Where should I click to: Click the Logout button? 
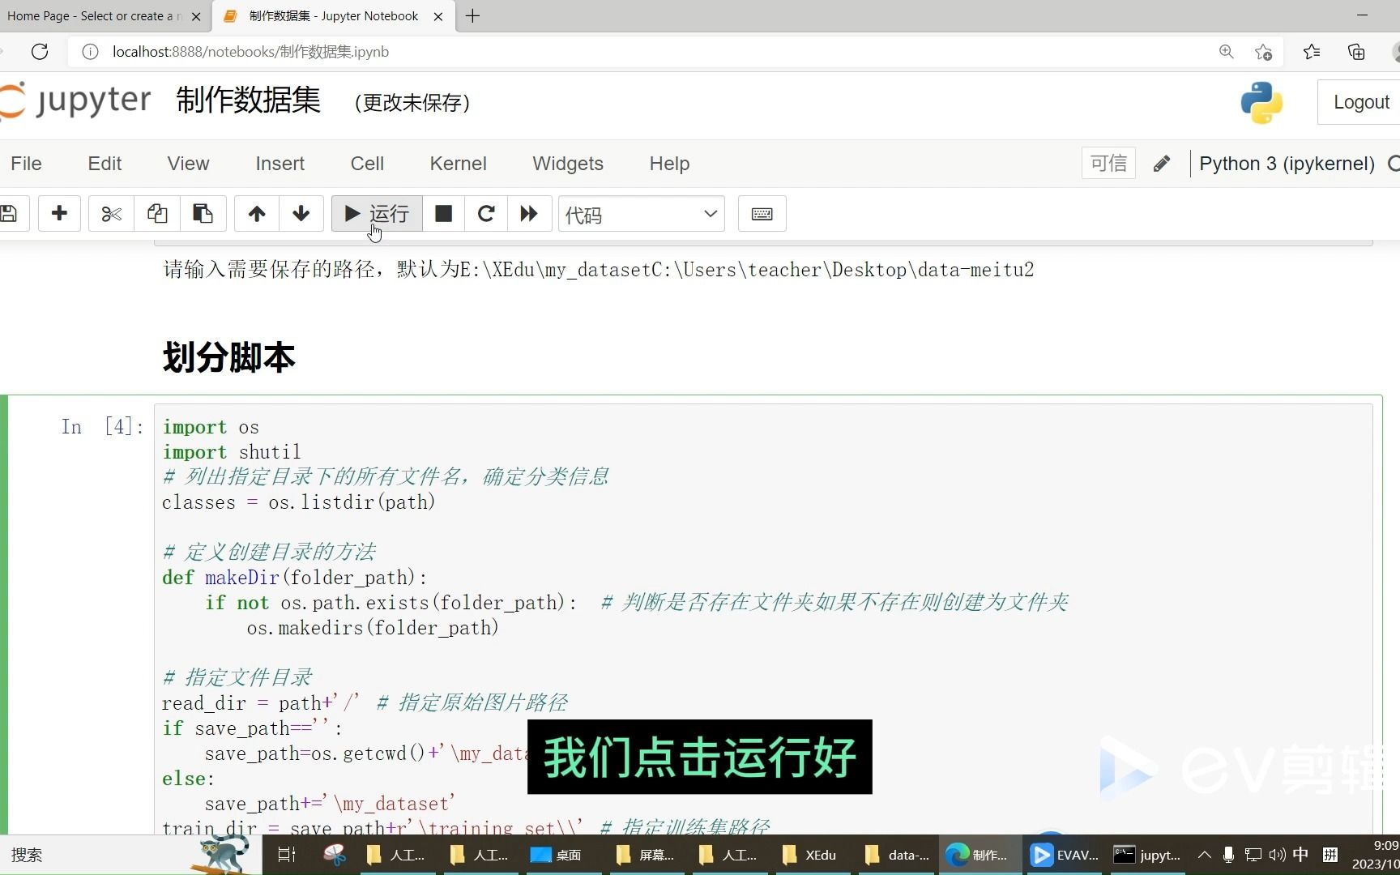click(x=1360, y=102)
